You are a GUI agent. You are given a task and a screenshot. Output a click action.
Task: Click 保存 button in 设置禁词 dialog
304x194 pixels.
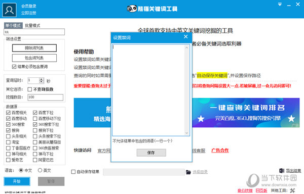(x=151, y=153)
